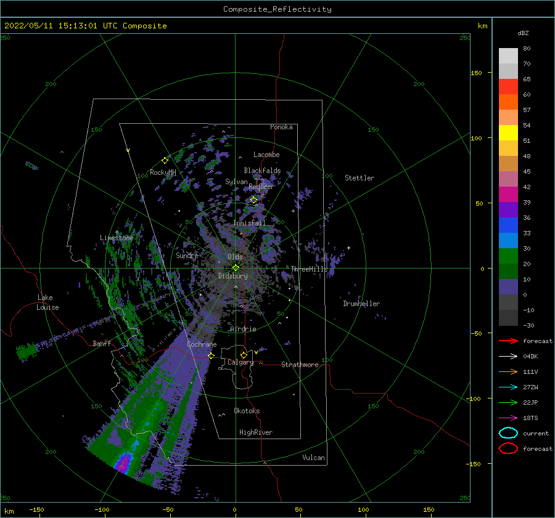Click the Cochrane label

point(202,344)
